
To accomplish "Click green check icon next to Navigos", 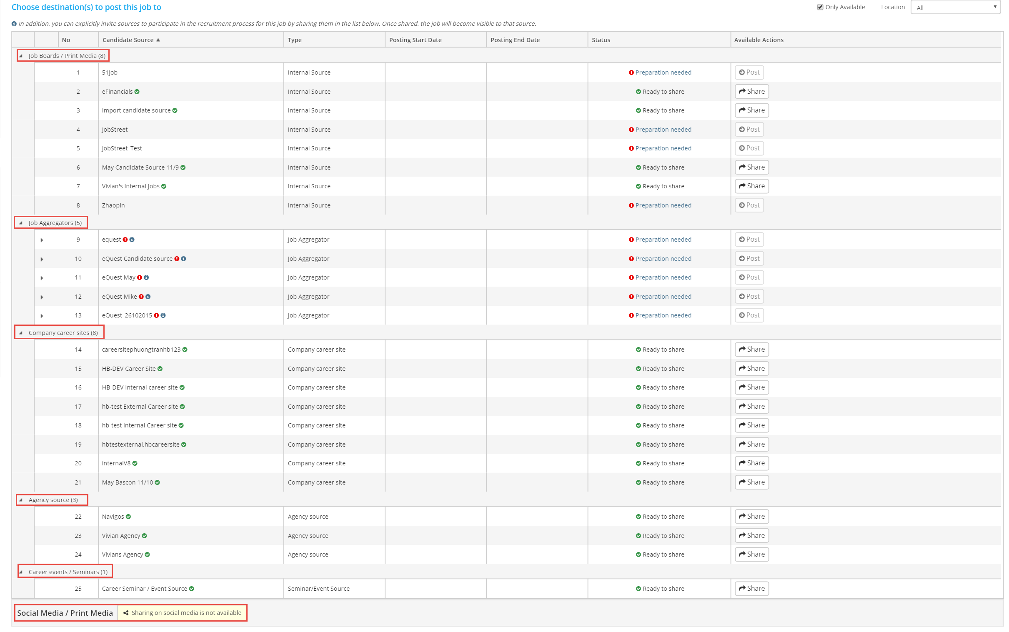I will tap(128, 517).
